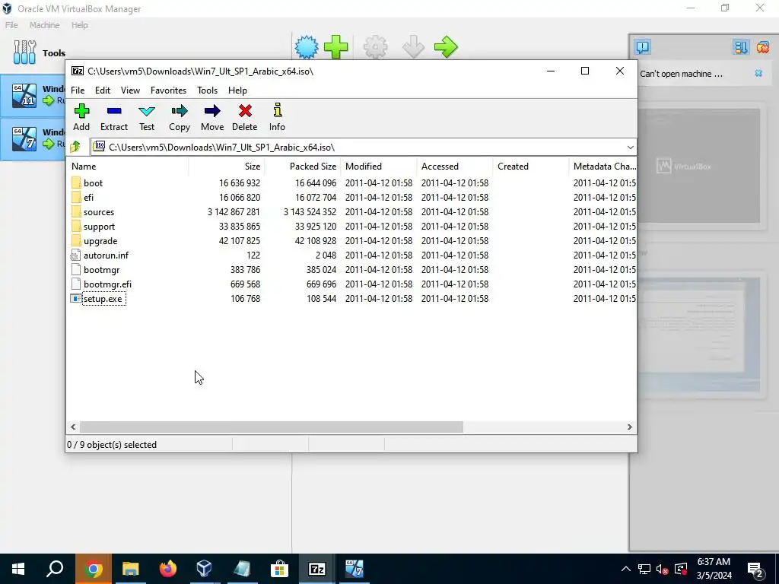This screenshot has height=584, width=779.
Task: Dismiss the 'Can't open machine' notification
Action: click(x=758, y=74)
